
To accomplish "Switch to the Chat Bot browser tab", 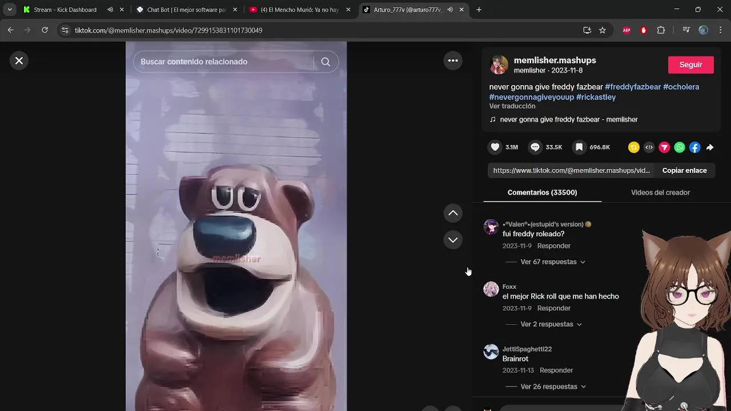I will pos(187,10).
